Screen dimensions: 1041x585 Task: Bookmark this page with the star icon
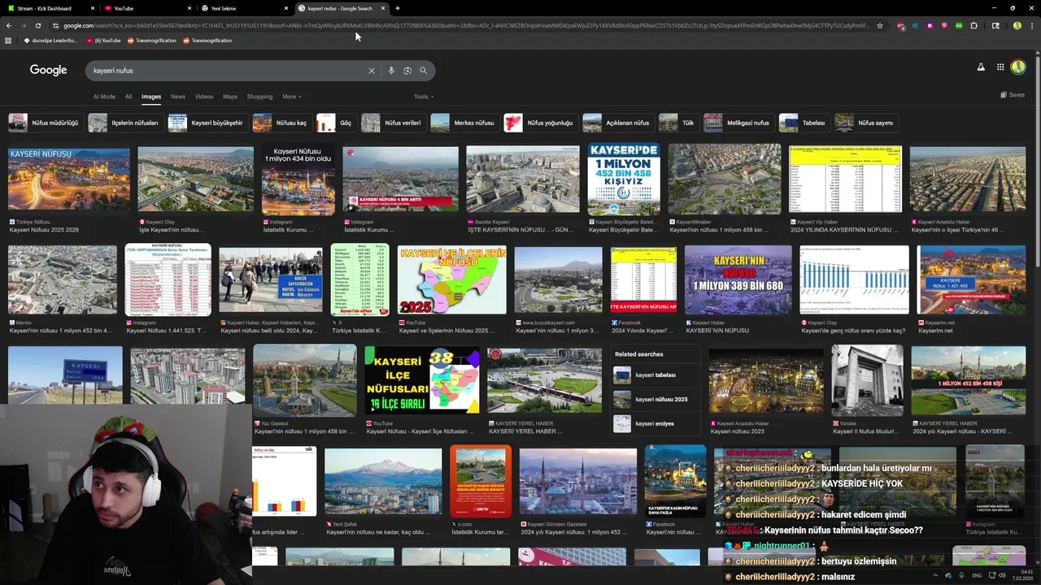coord(879,26)
